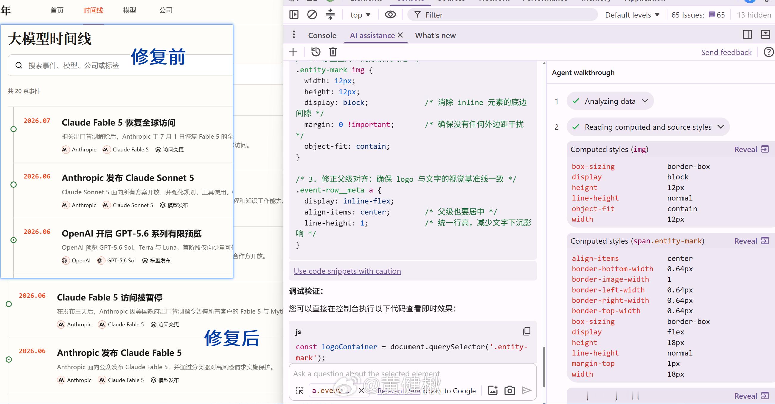Screen dimensions: 775x404
Task: Click 模型发布 tag under Claude Sonnet 5 event
Action: pyautogui.click(x=174, y=205)
